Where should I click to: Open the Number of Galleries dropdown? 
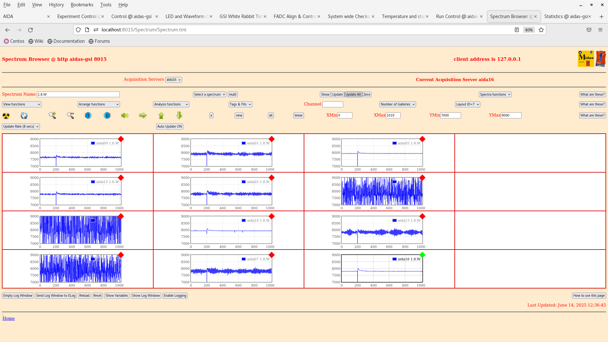point(397,104)
